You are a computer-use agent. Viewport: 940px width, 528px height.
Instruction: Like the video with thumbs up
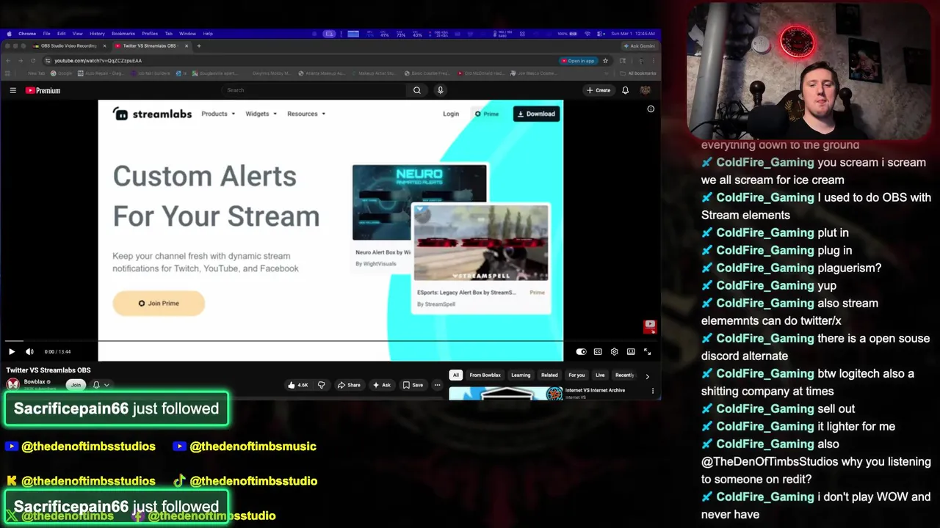pyautogui.click(x=297, y=385)
